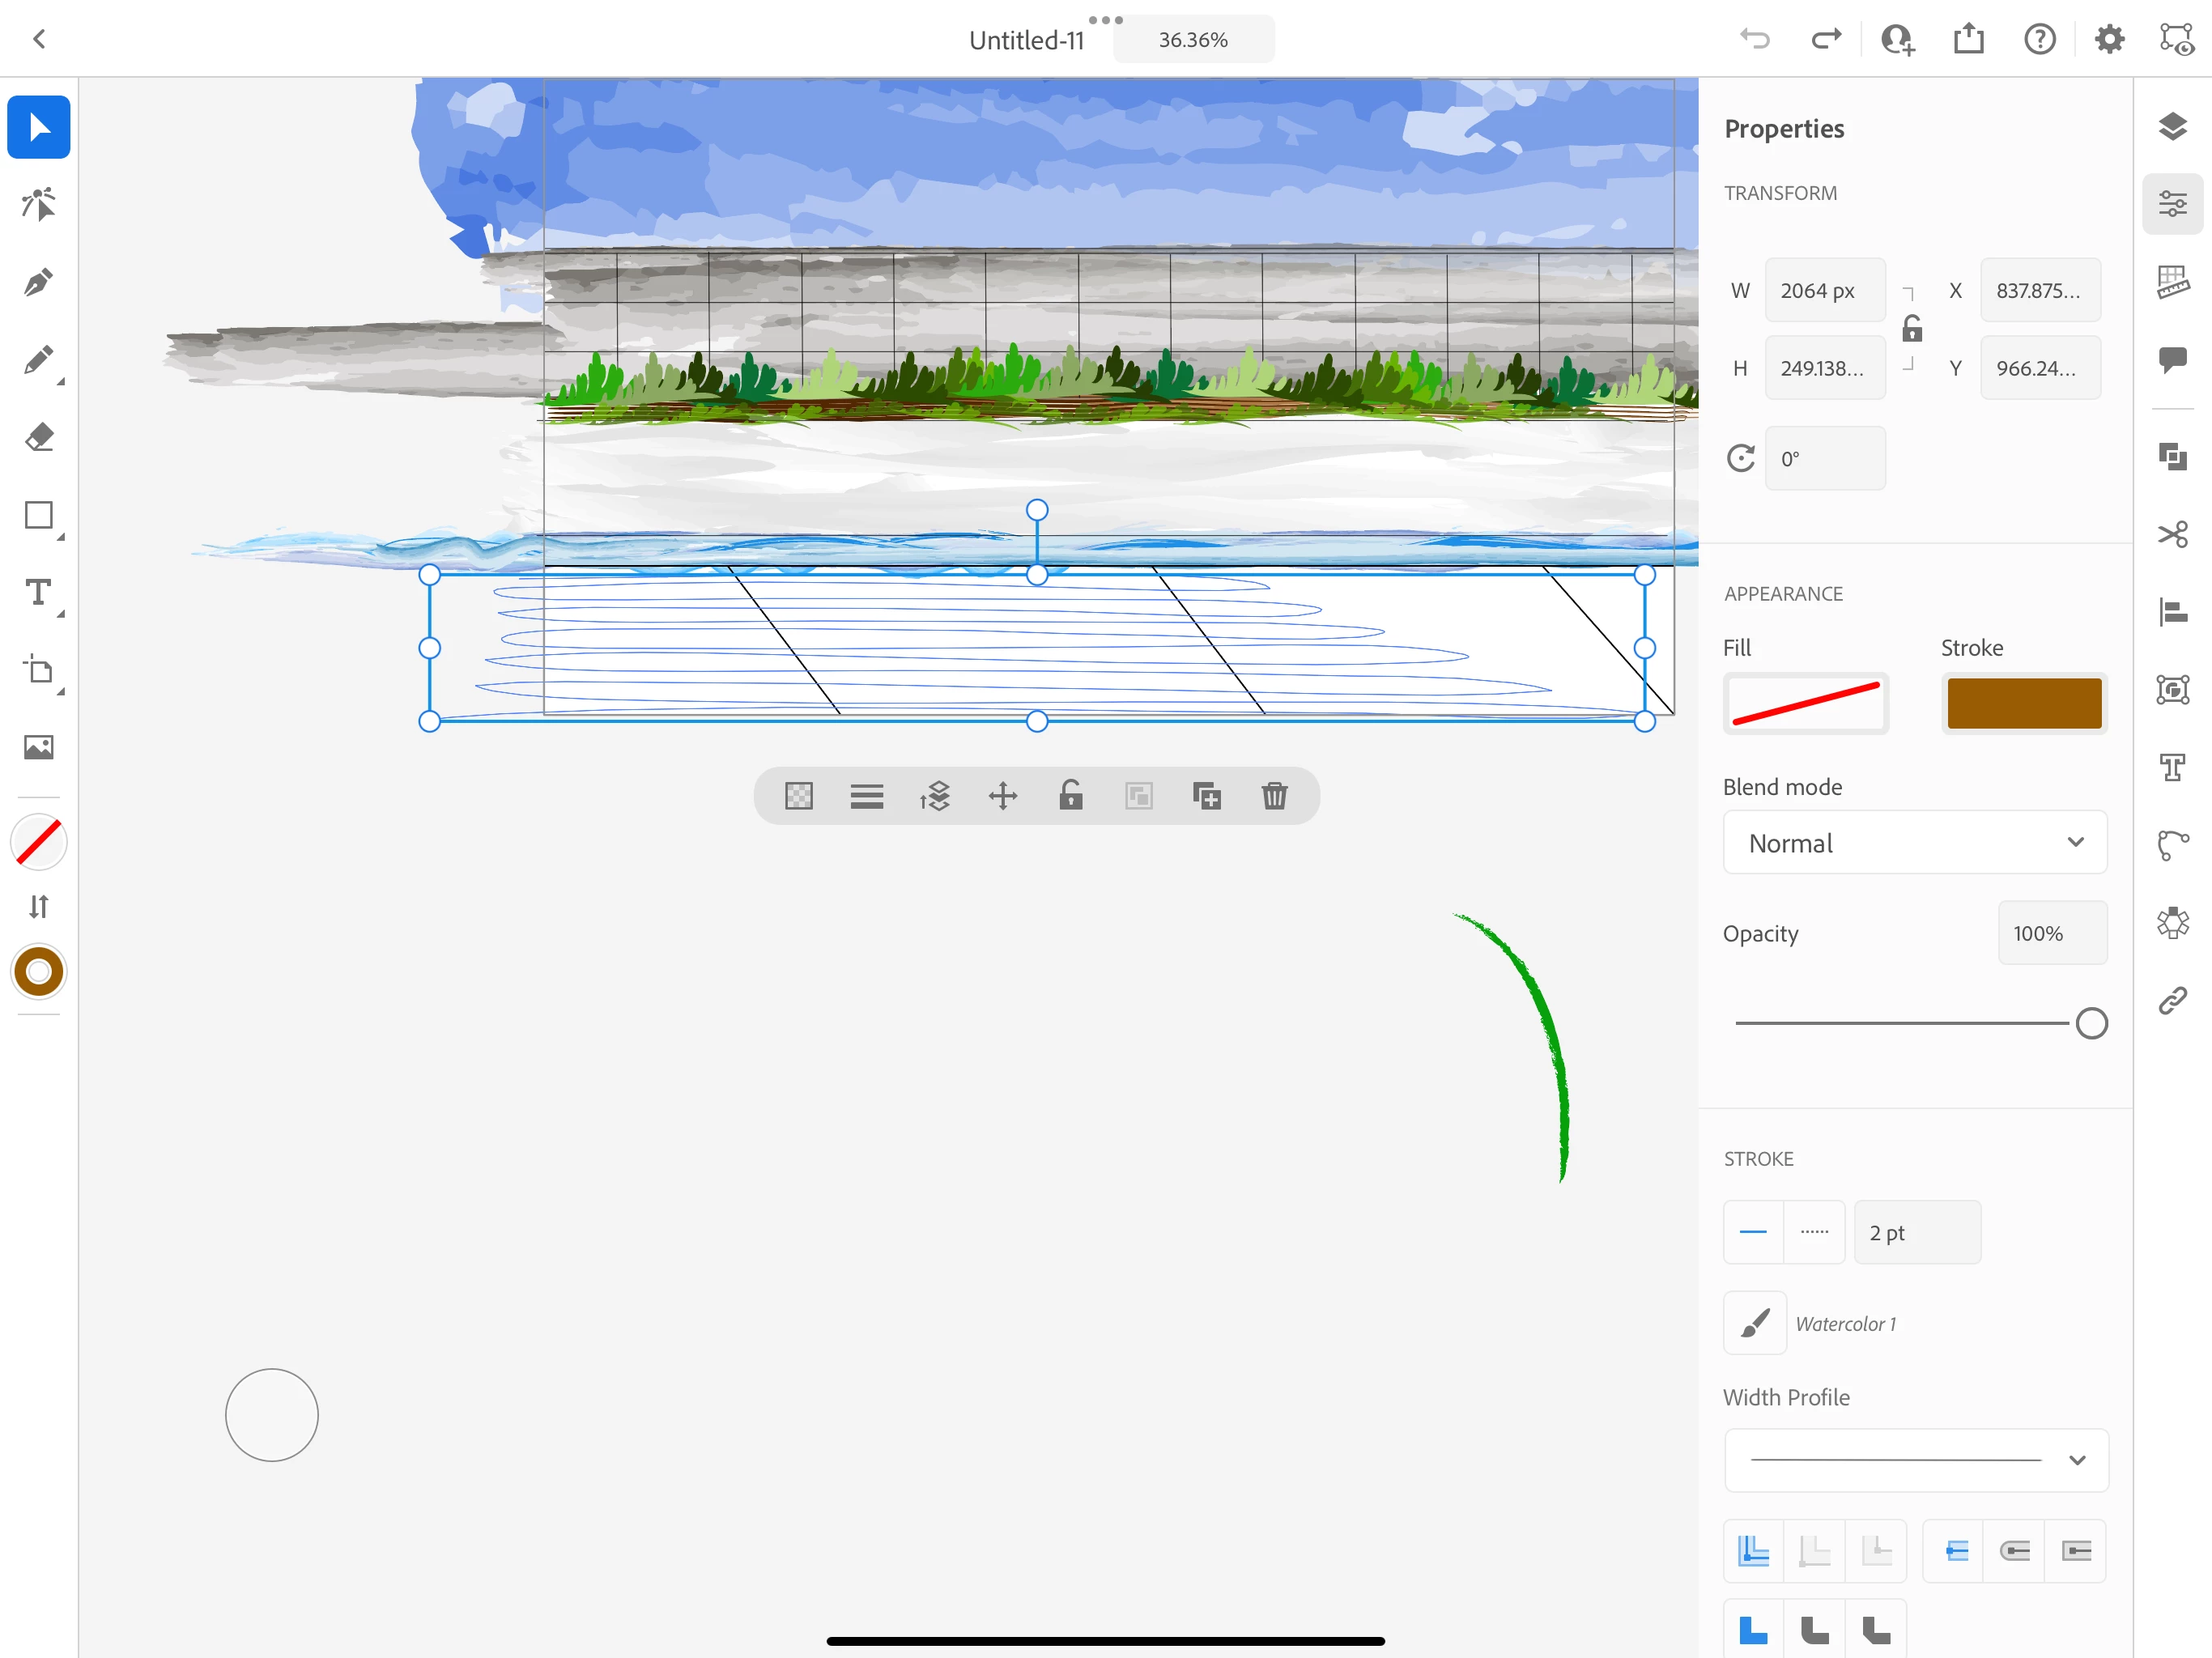
Task: Select the Type tool
Action: pos(38,593)
